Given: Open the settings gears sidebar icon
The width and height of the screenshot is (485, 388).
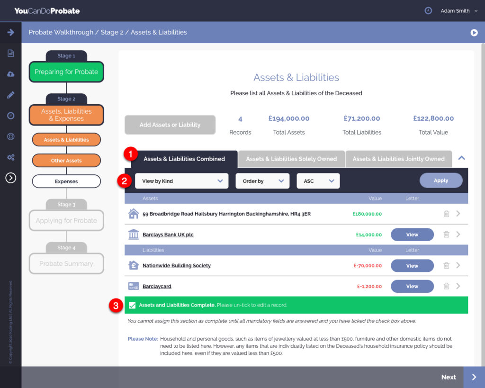Looking at the screenshot, I should (10, 157).
